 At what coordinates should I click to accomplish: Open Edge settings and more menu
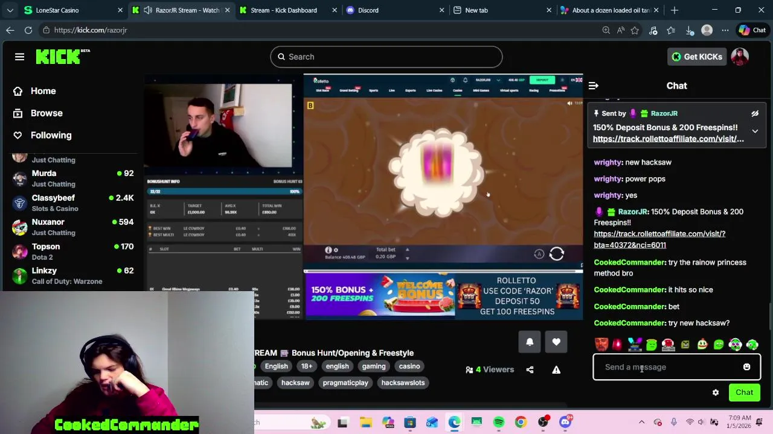tap(725, 30)
